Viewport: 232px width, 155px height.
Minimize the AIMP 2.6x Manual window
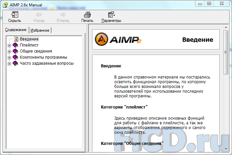[x=200, y=4]
